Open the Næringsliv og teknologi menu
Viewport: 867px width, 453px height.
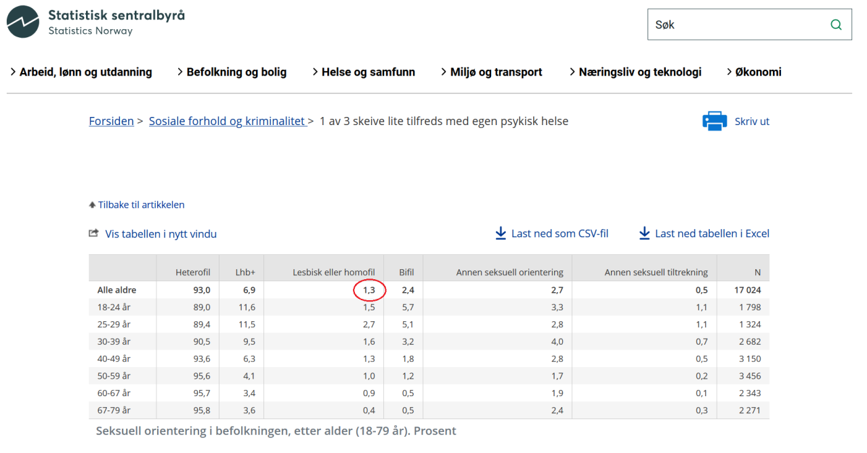pyautogui.click(x=639, y=72)
